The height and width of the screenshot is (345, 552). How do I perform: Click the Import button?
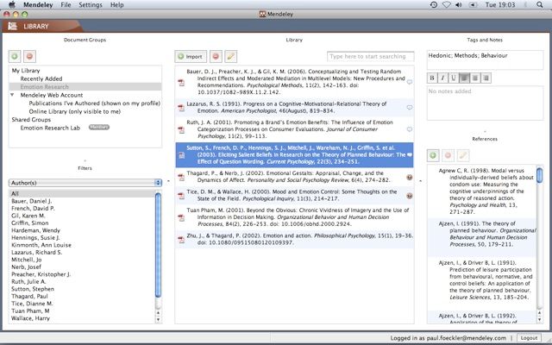pyautogui.click(x=189, y=55)
